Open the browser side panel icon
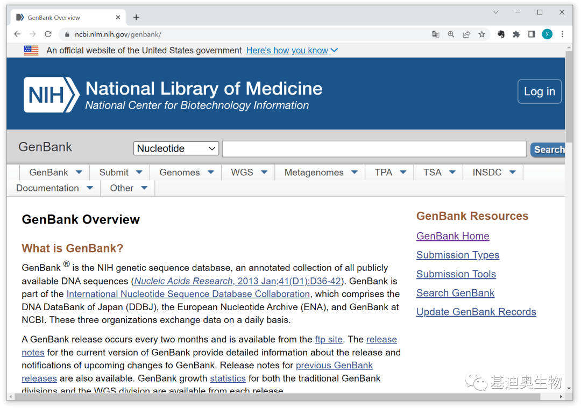 pos(532,34)
